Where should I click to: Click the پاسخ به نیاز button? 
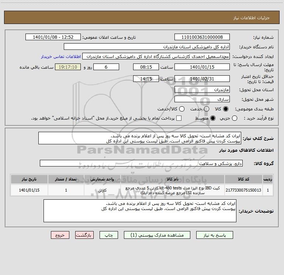pyautogui.click(x=214, y=235)
